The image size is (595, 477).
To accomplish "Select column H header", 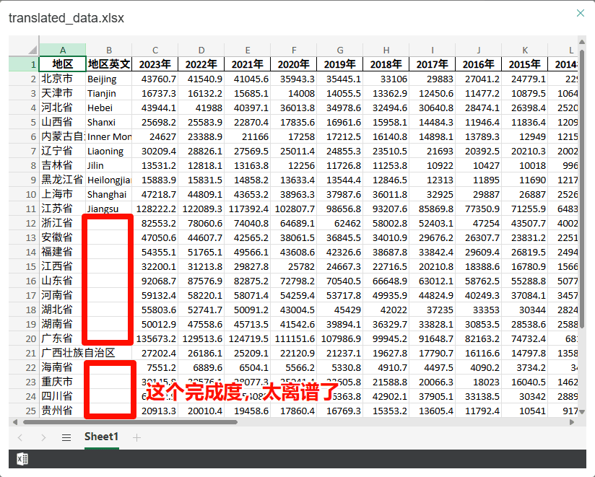I will [386, 50].
